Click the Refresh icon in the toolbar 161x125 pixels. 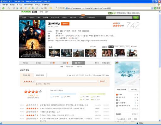[x=17, y=8]
